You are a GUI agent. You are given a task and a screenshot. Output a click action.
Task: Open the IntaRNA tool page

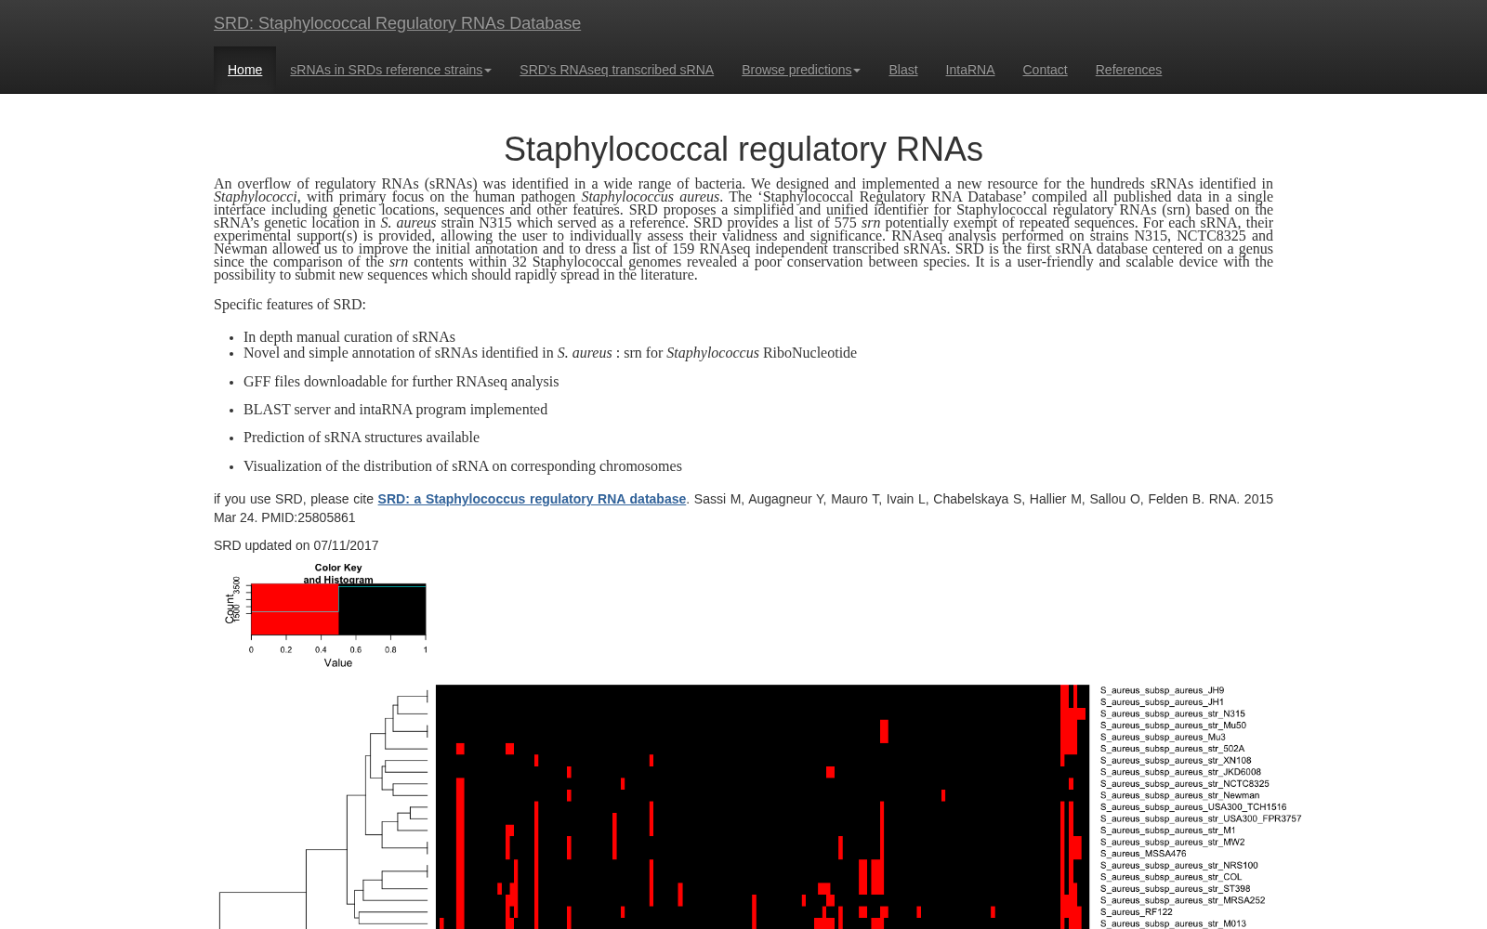click(969, 70)
